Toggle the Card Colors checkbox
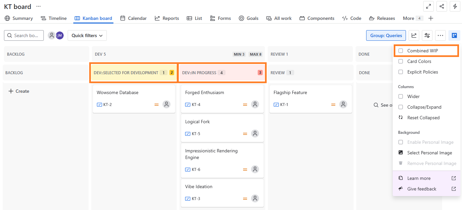The height and width of the screenshot is (210, 462). pyautogui.click(x=401, y=61)
